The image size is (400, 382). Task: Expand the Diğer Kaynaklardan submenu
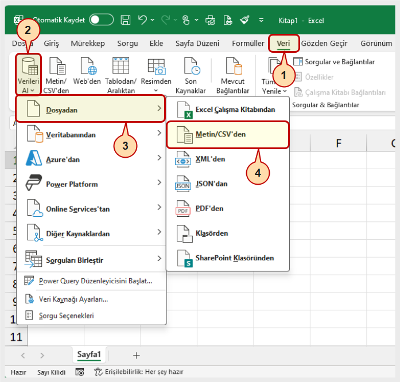tap(92, 233)
